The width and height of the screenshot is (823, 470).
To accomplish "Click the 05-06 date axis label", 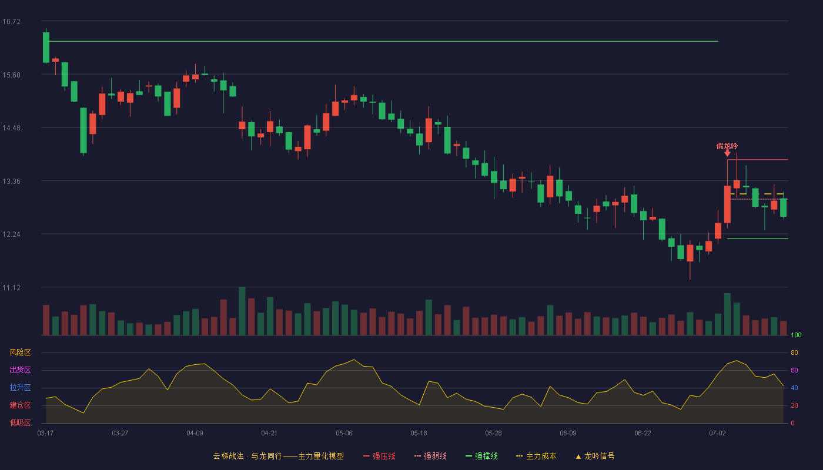I will click(x=344, y=433).
